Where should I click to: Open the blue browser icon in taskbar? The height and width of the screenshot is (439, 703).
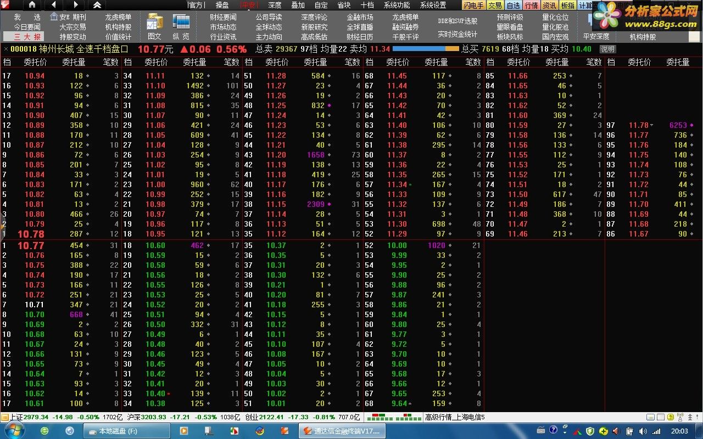(x=70, y=431)
